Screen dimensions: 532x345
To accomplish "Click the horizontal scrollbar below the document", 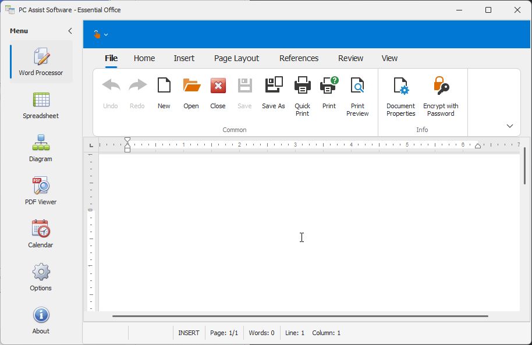I will [300, 316].
